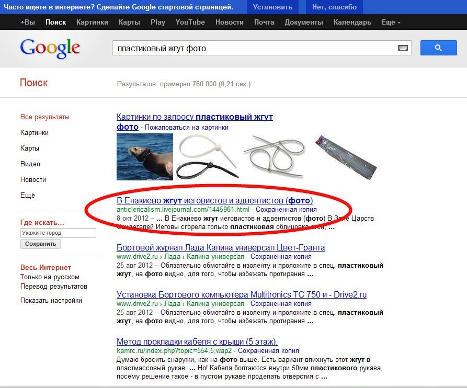Select "Поиск" in the black navigation bar
467x388 pixels.
click(x=55, y=22)
